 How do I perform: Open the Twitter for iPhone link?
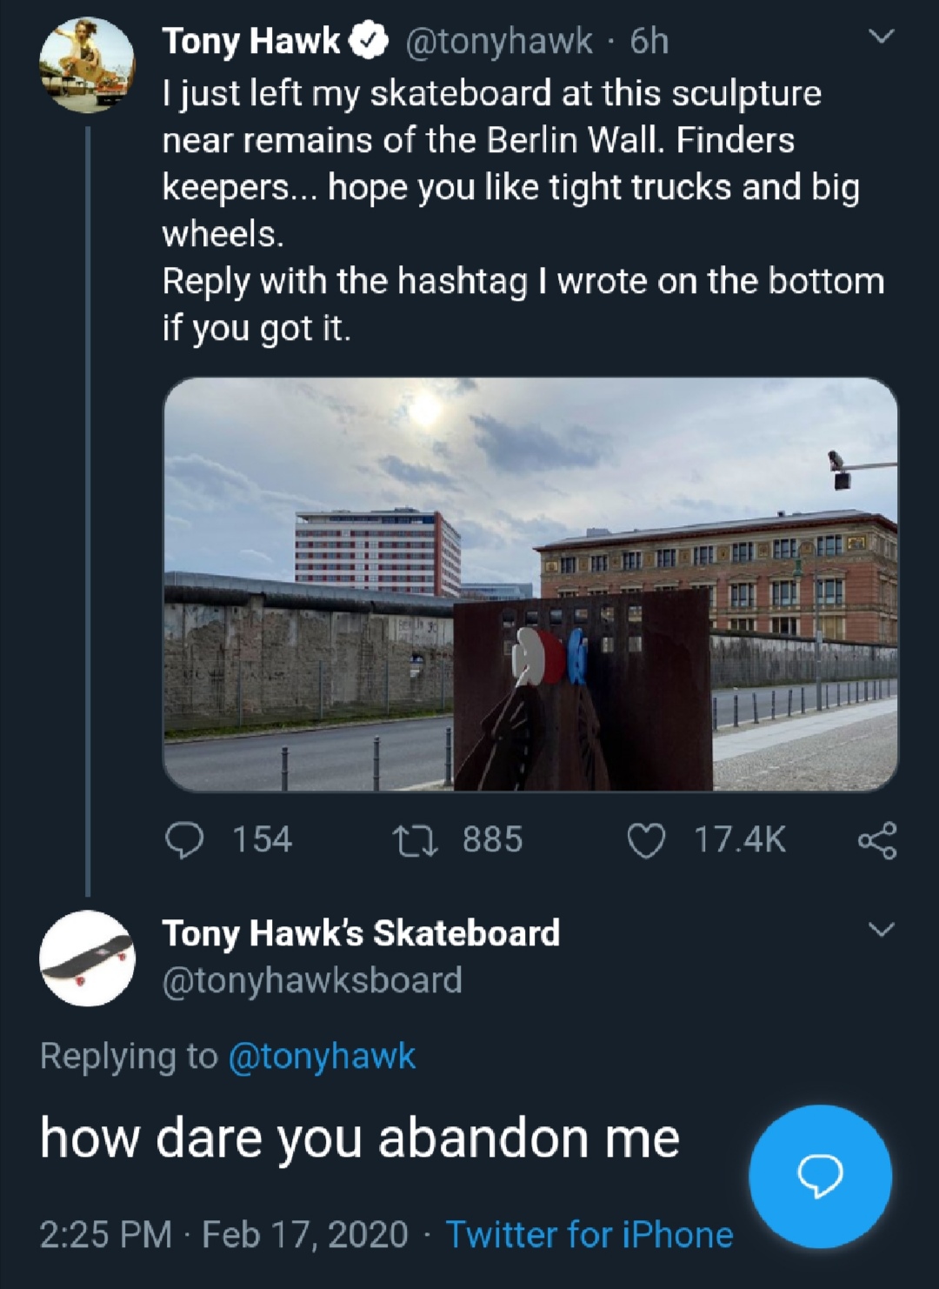click(589, 1235)
